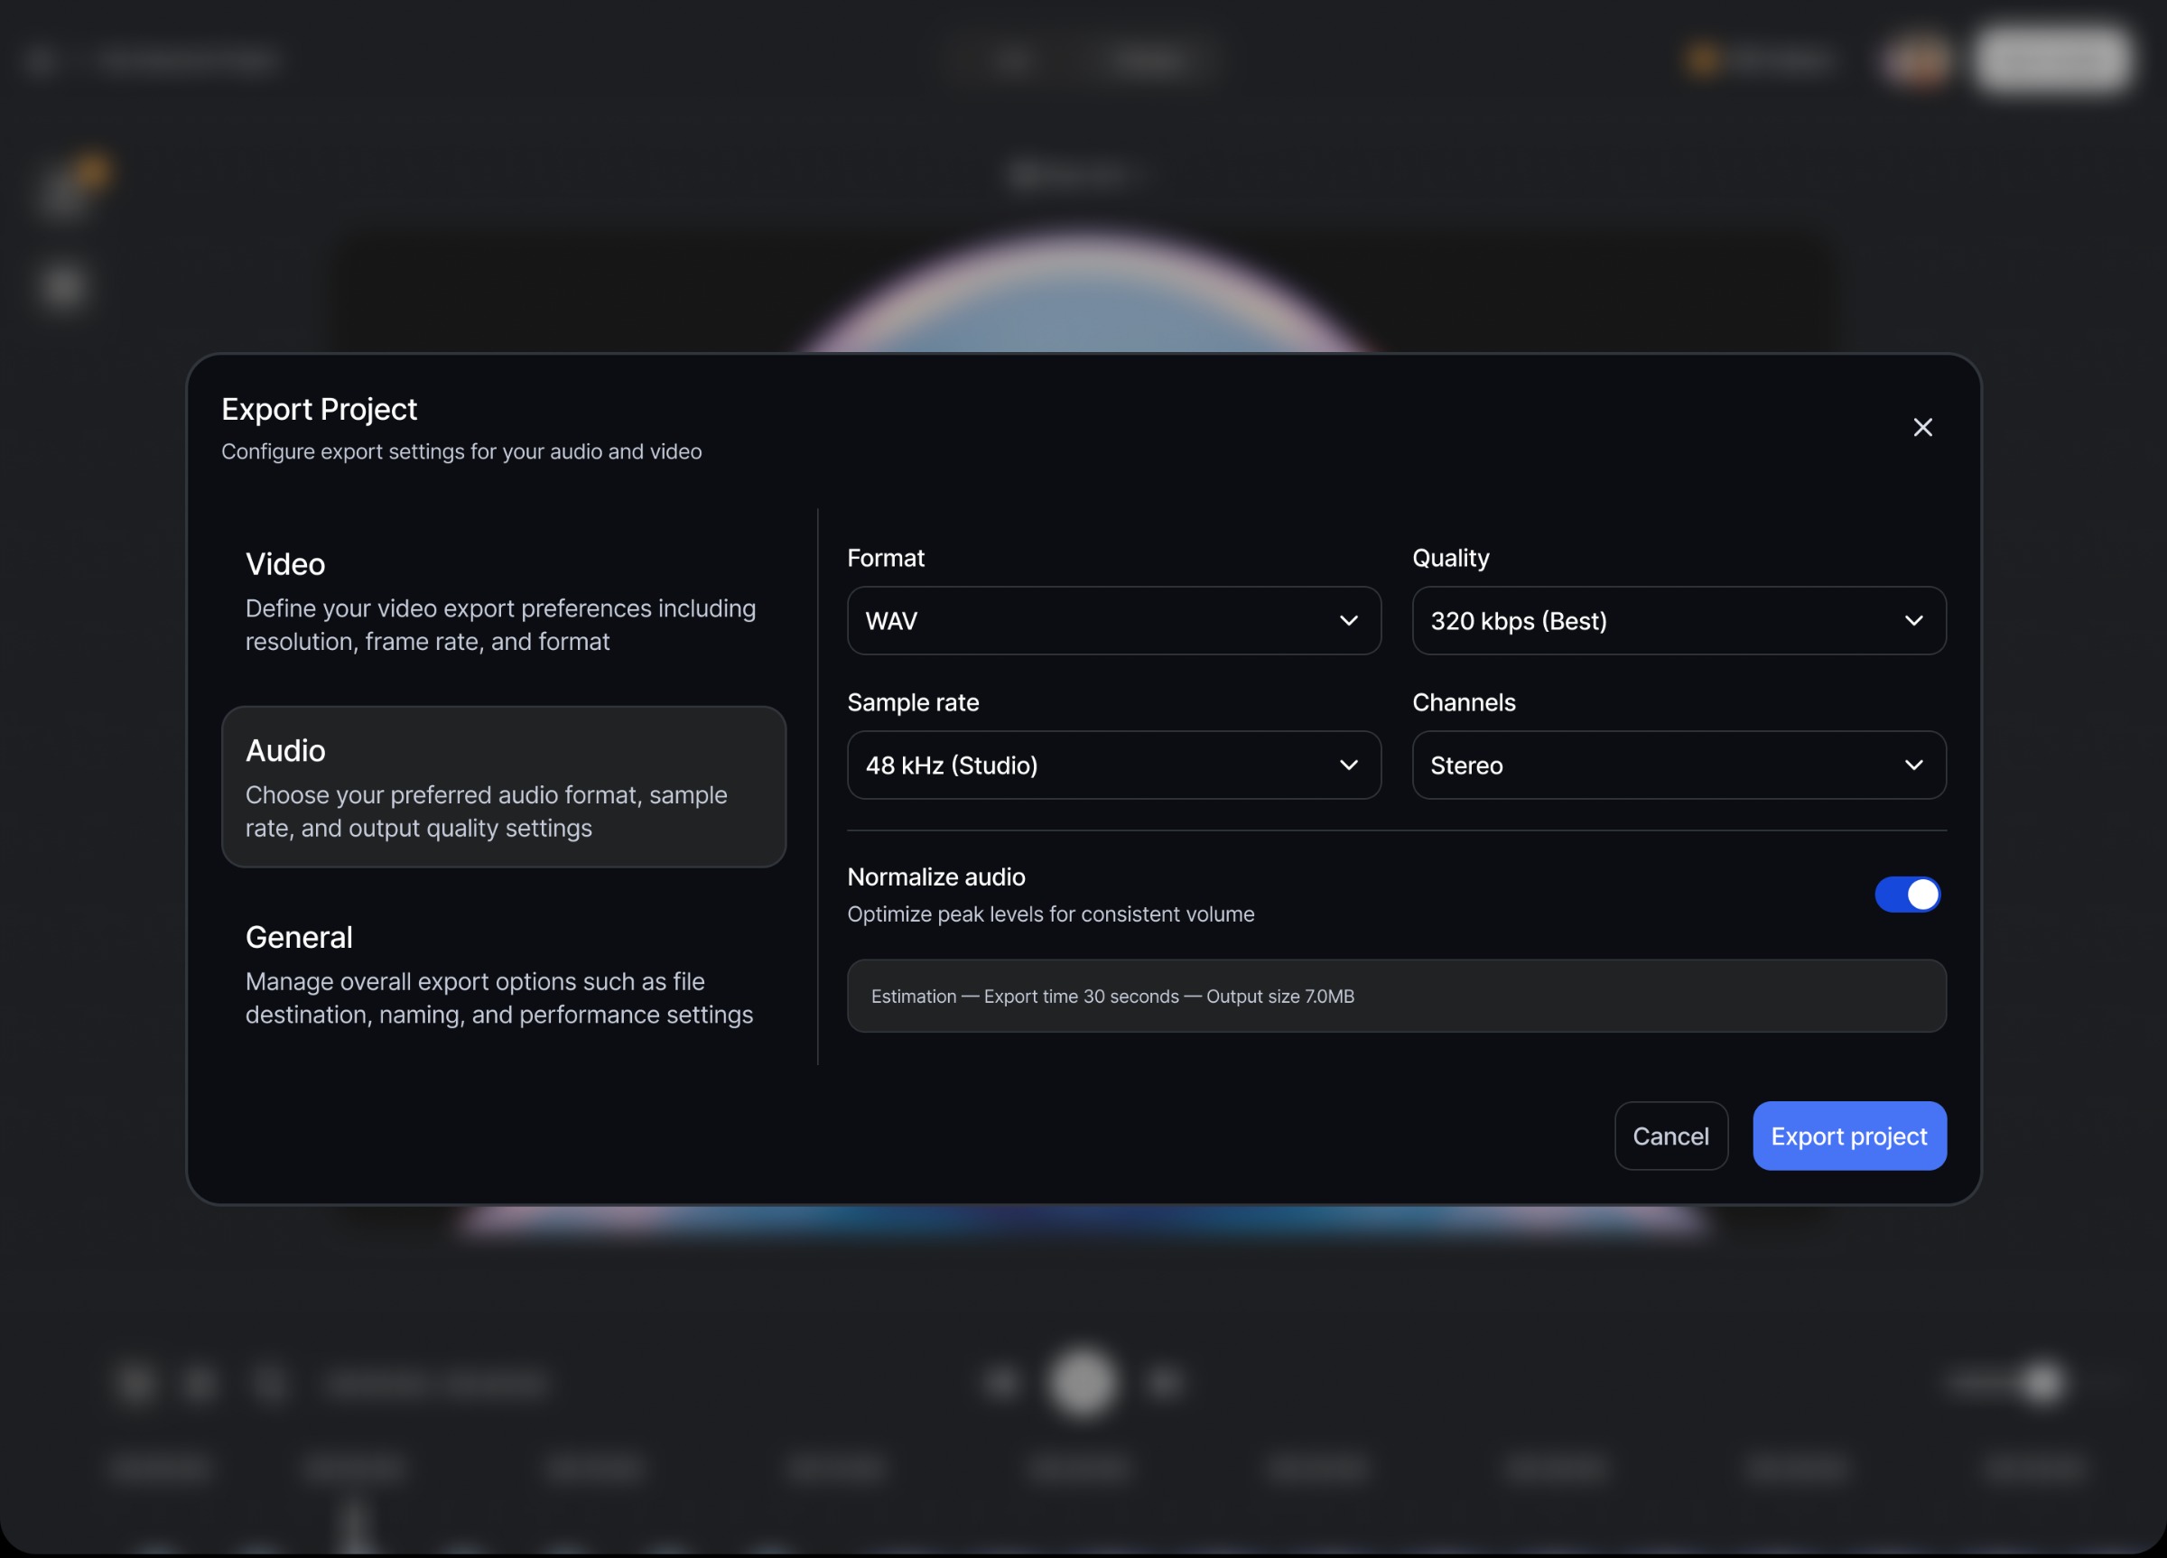Viewport: 2167px width, 1558px height.
Task: Click the Cancel button
Action: point(1670,1136)
